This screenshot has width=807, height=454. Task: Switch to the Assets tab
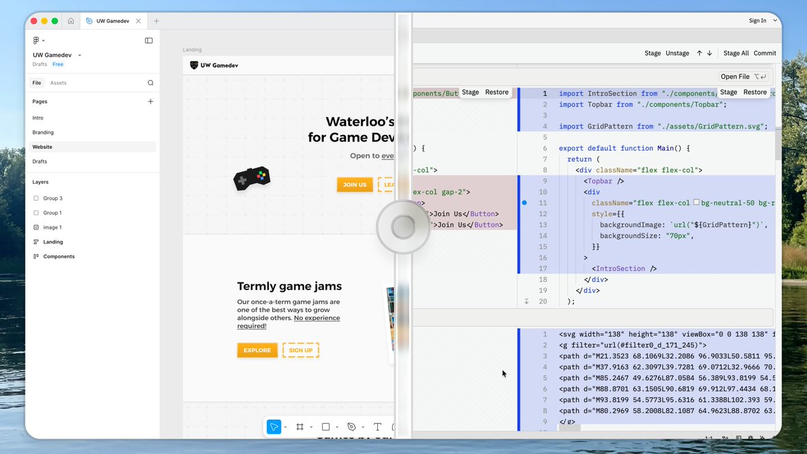pos(59,83)
